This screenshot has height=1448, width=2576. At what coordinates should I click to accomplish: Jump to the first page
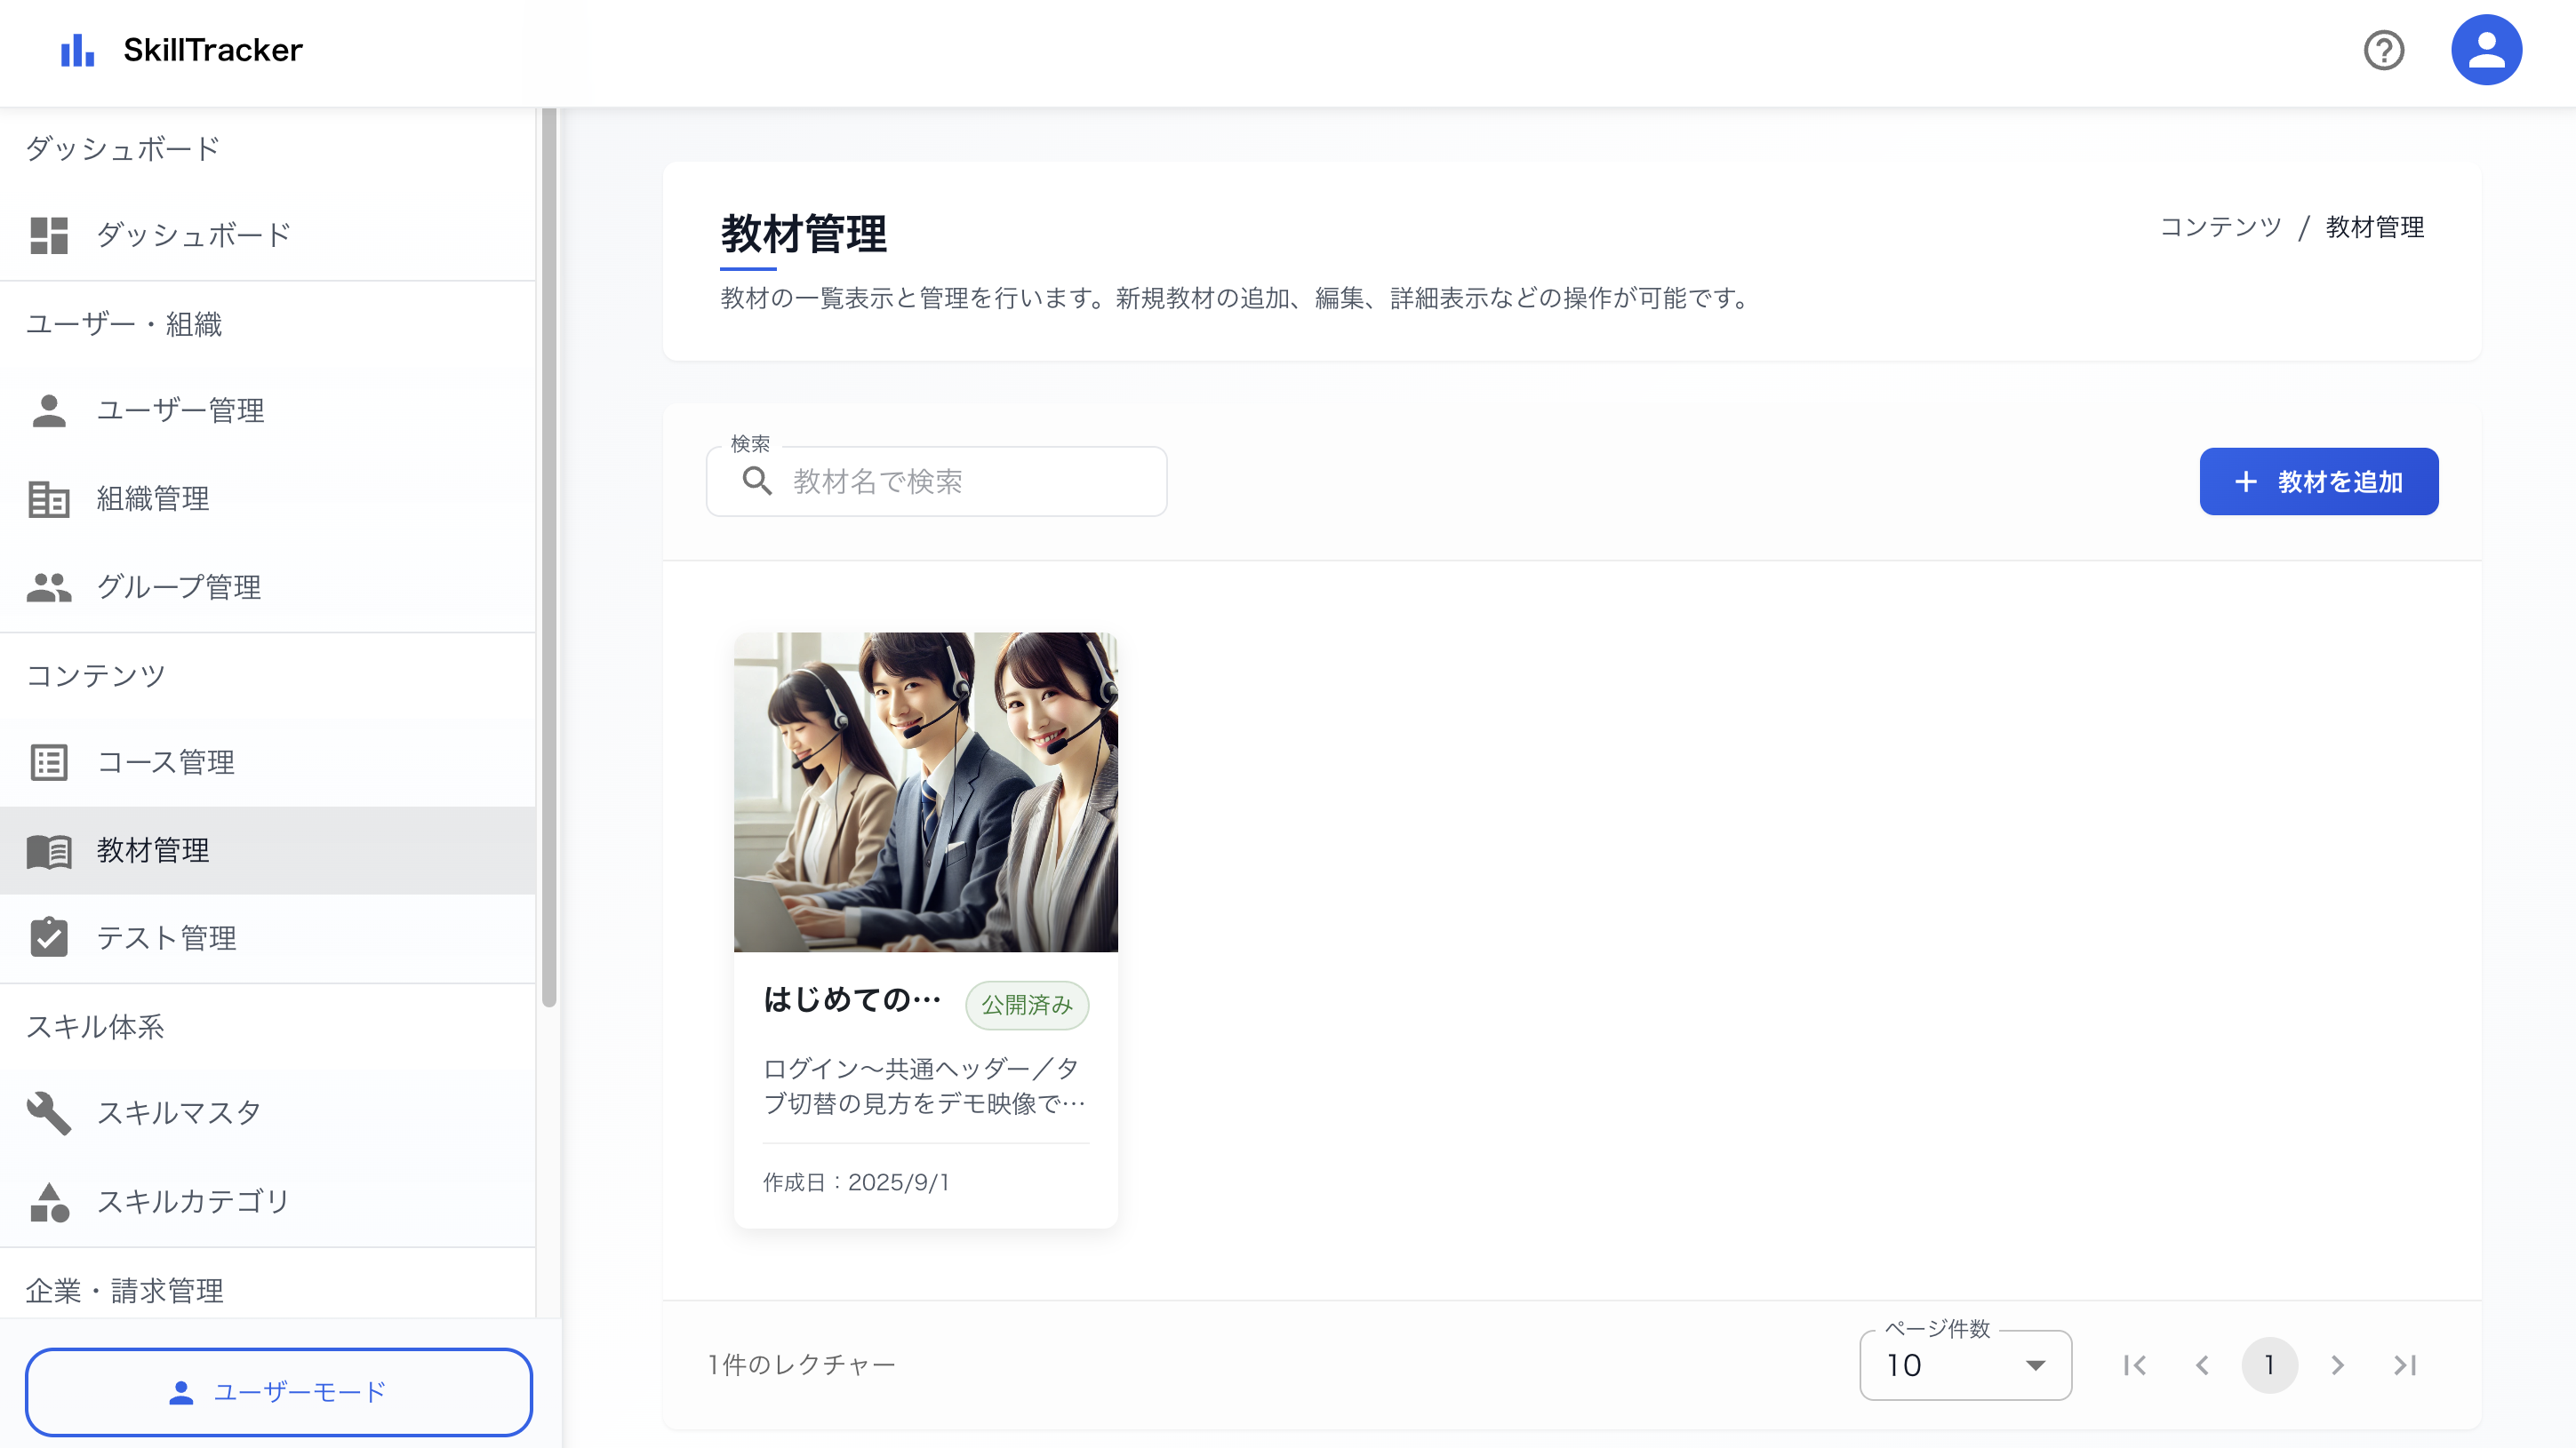tap(2134, 1365)
